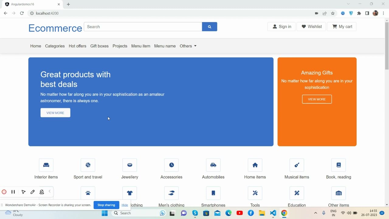The width and height of the screenshot is (389, 219).
Task: Show hidden system tray icons chevron
Action: 315,213
